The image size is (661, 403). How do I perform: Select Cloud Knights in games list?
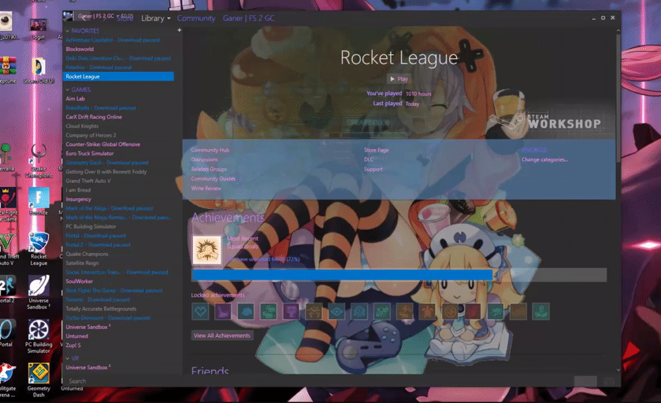(82, 126)
